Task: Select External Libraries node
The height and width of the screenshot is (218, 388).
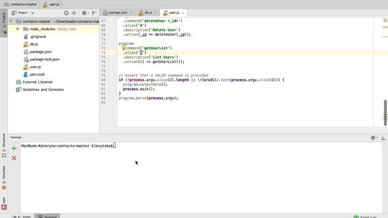Action: (38, 82)
